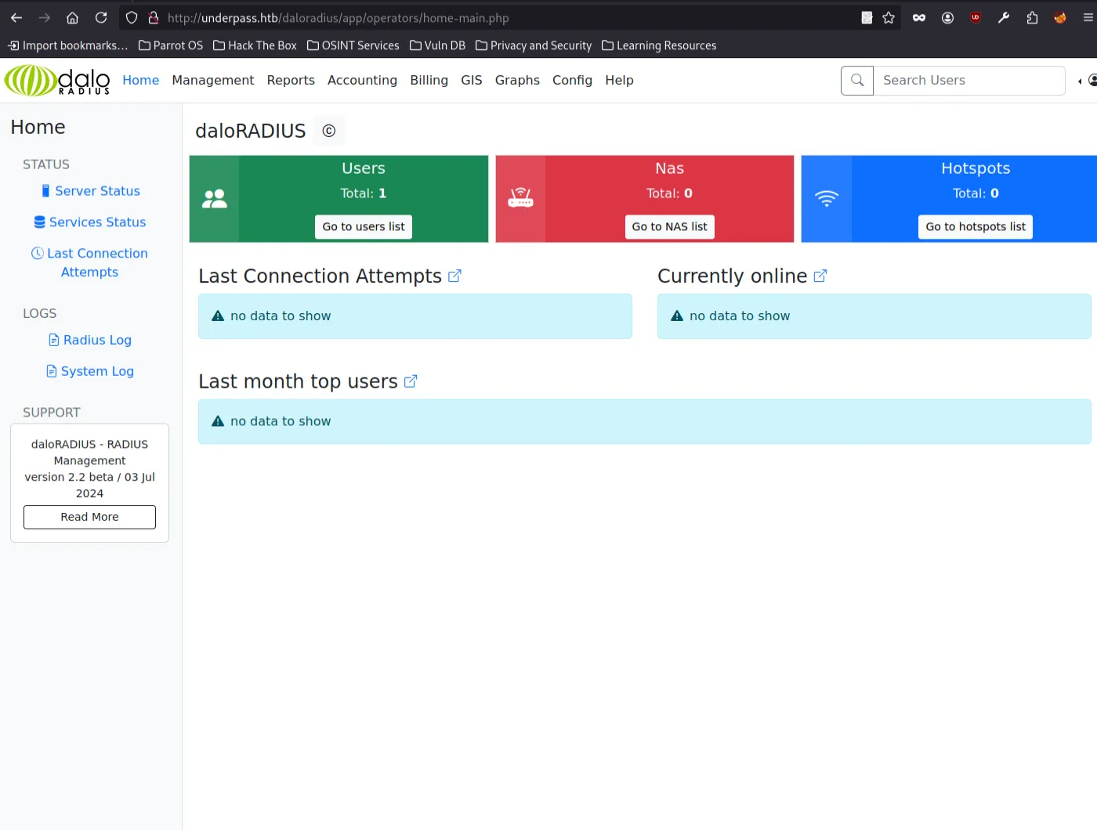Focus the Search Users input field
Viewport: 1097px width, 830px height.
(969, 80)
